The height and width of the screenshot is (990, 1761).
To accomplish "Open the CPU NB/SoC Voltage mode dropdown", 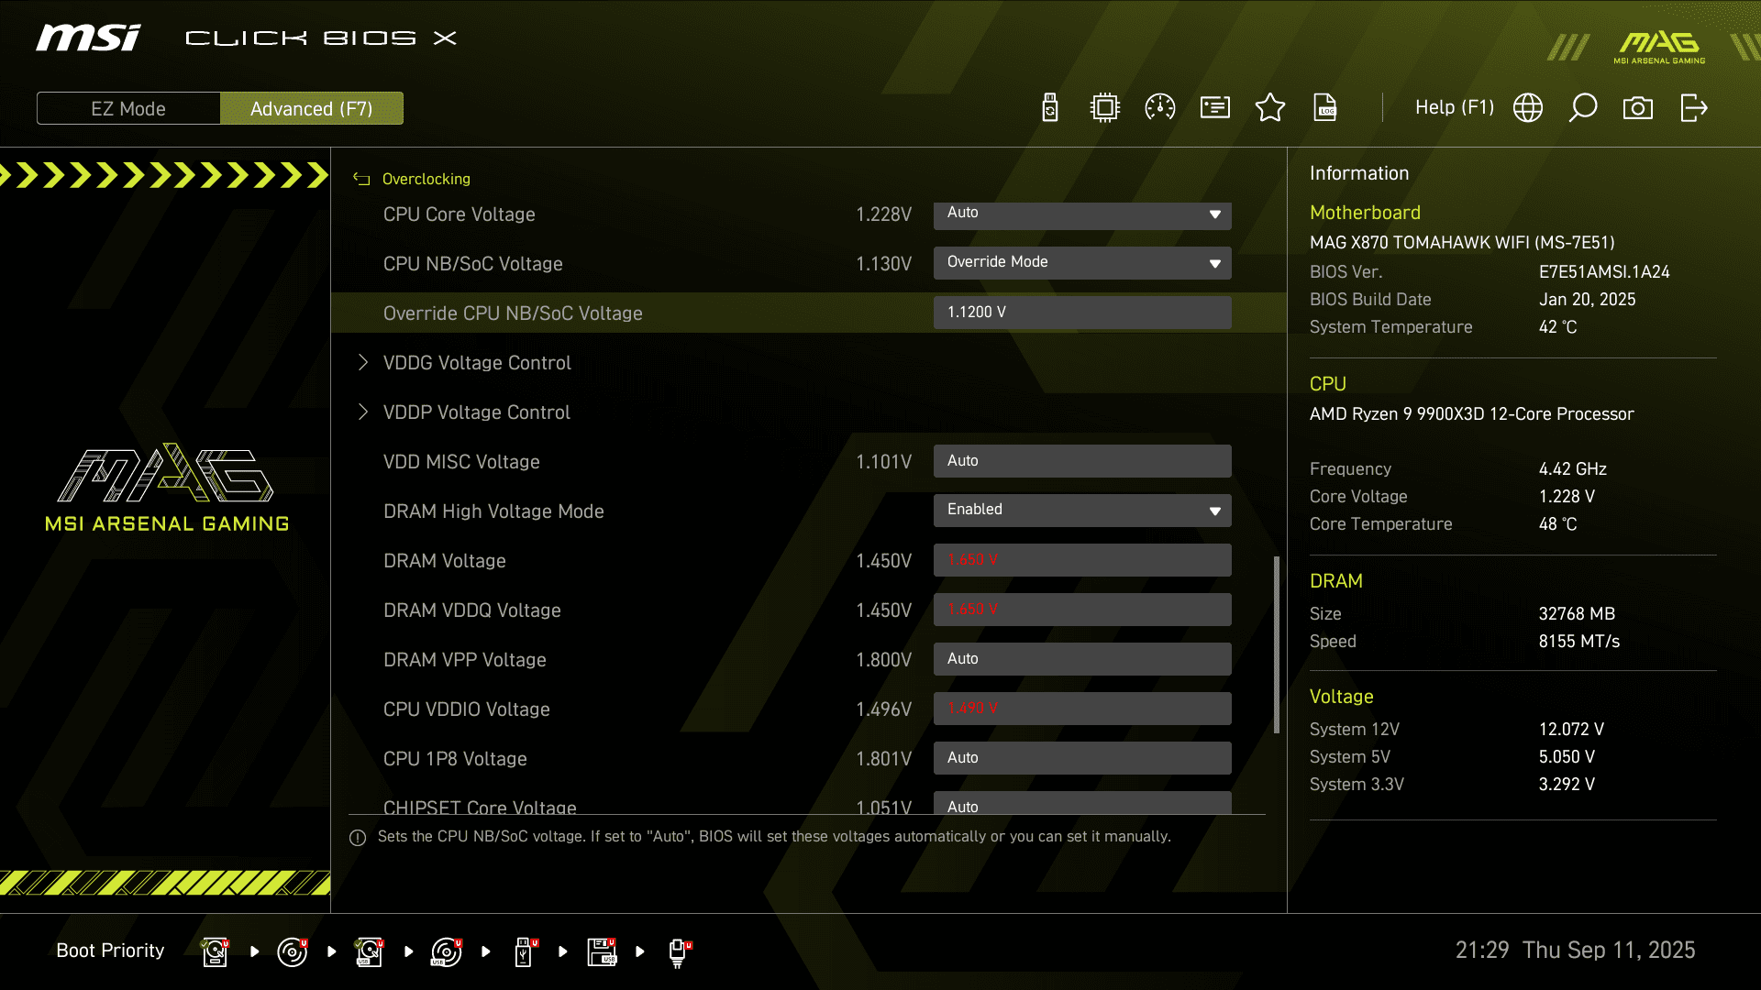I will [x=1082, y=263].
